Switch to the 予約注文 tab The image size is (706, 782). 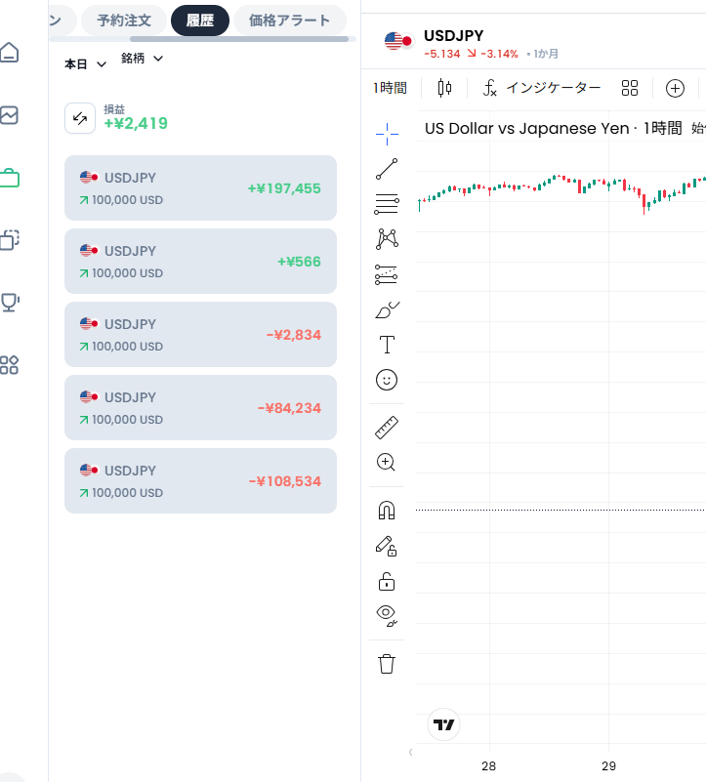pos(124,21)
